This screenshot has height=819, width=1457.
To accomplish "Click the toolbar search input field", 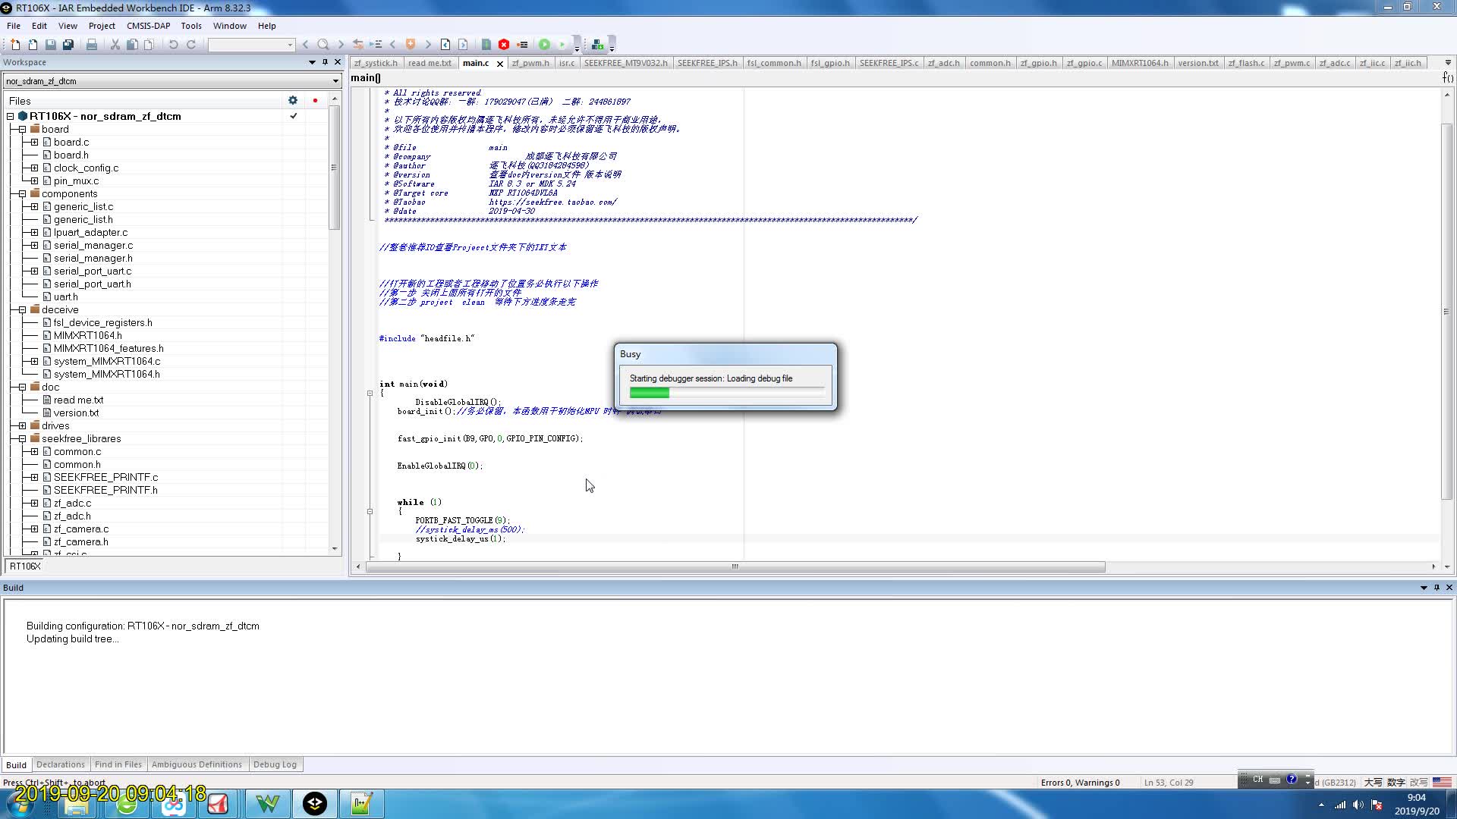I will [247, 45].
